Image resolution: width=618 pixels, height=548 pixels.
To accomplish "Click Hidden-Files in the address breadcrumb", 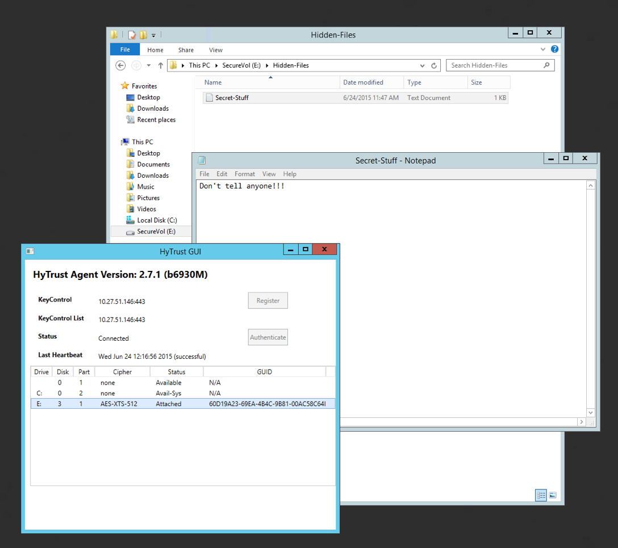I will pyautogui.click(x=291, y=65).
